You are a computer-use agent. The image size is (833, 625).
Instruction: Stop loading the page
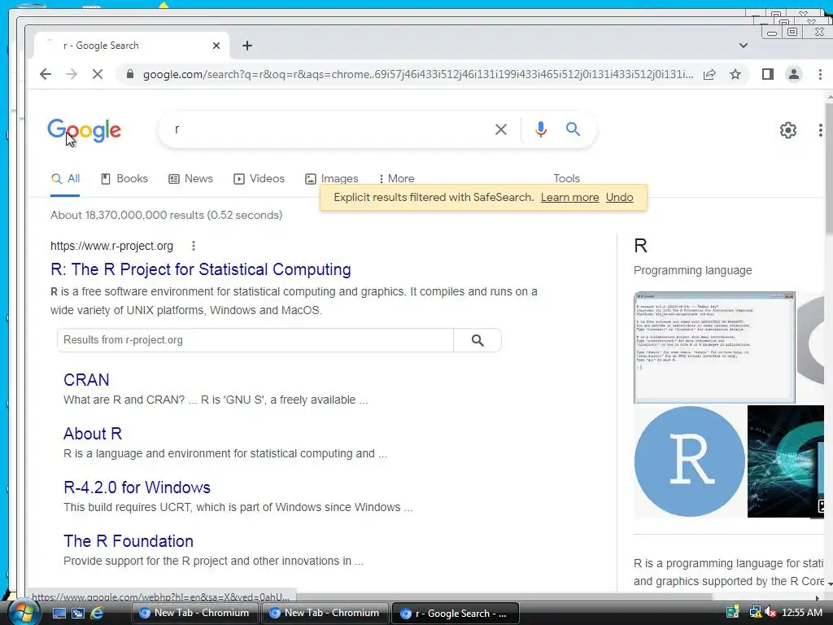[98, 74]
